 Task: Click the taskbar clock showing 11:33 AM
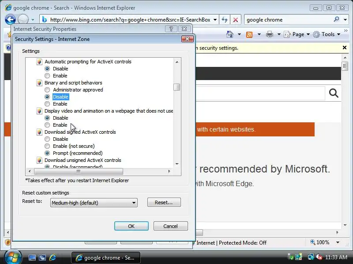click(x=336, y=257)
